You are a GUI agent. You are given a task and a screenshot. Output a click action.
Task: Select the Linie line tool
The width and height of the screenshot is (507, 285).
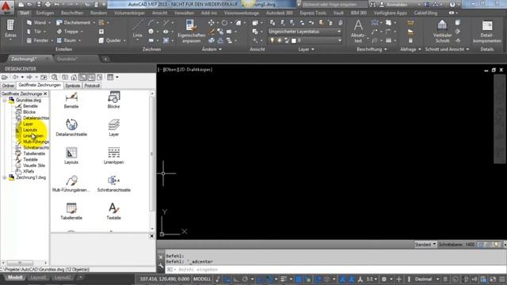[137, 30]
